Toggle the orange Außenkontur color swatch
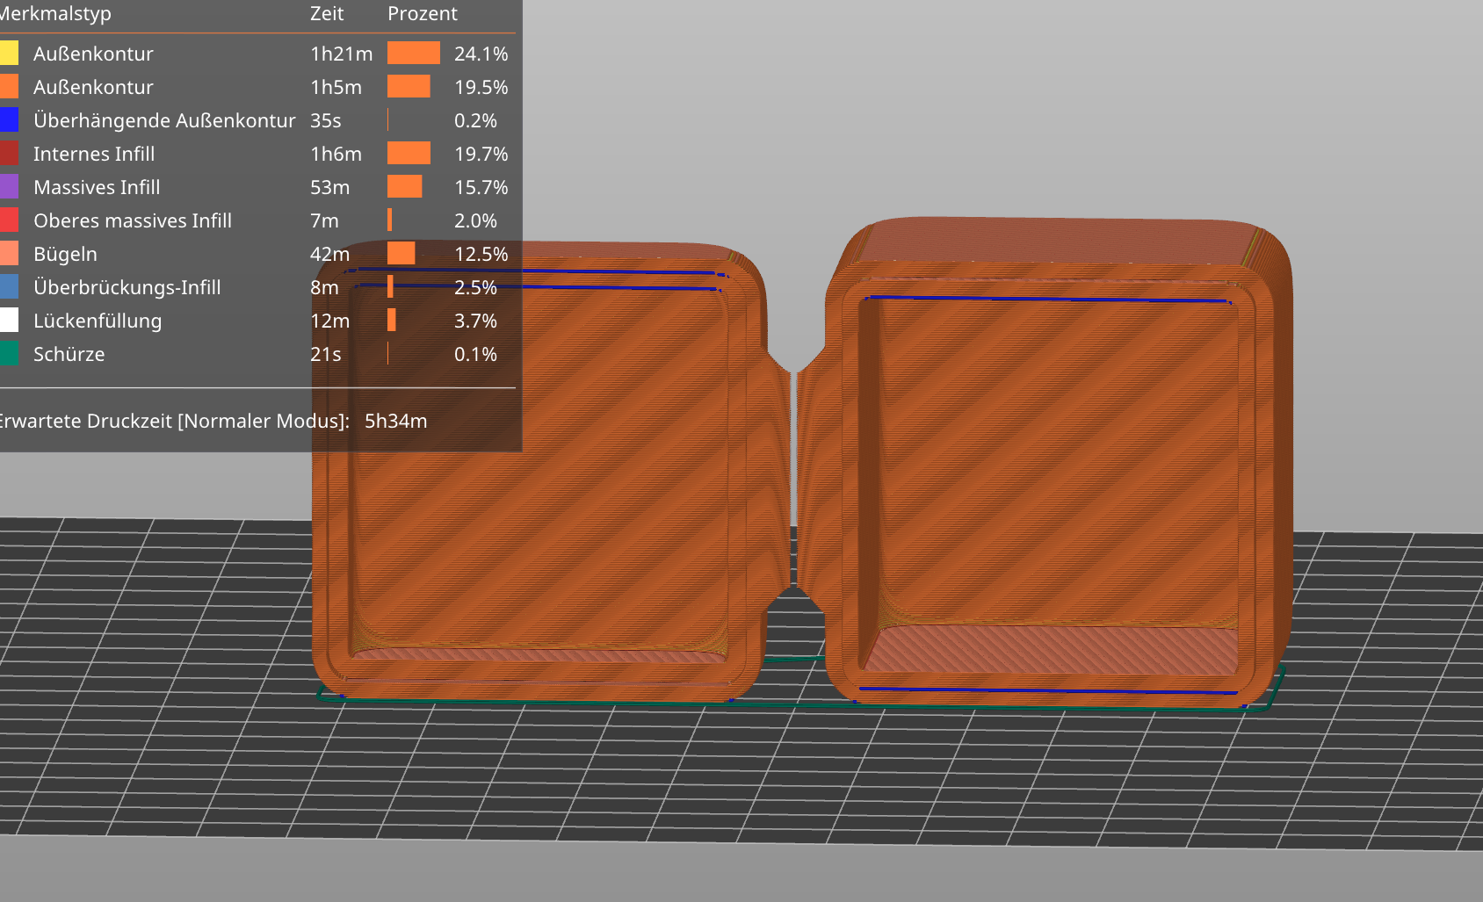Image resolution: width=1483 pixels, height=902 pixels. pyautogui.click(x=11, y=86)
